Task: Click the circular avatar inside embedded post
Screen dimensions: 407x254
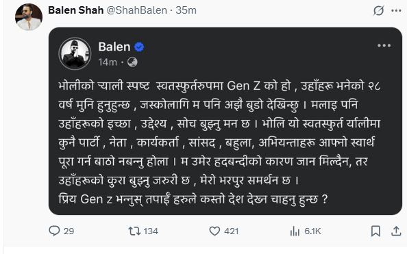Action: coord(75,53)
